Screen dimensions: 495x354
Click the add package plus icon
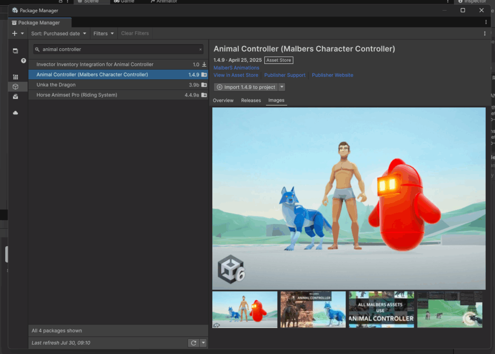coord(15,33)
